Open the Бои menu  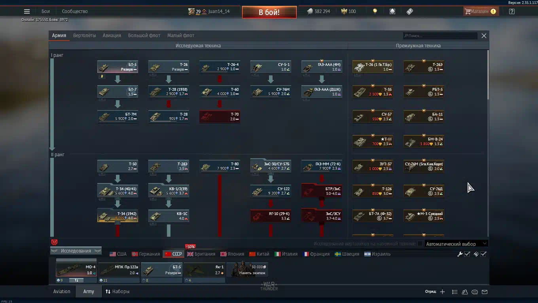45,11
